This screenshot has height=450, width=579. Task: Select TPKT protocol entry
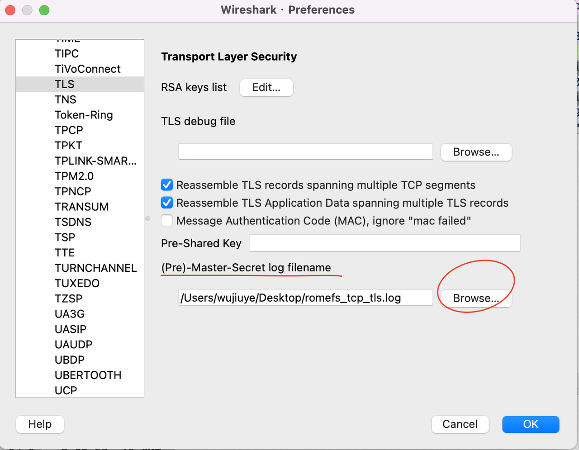(x=80, y=146)
